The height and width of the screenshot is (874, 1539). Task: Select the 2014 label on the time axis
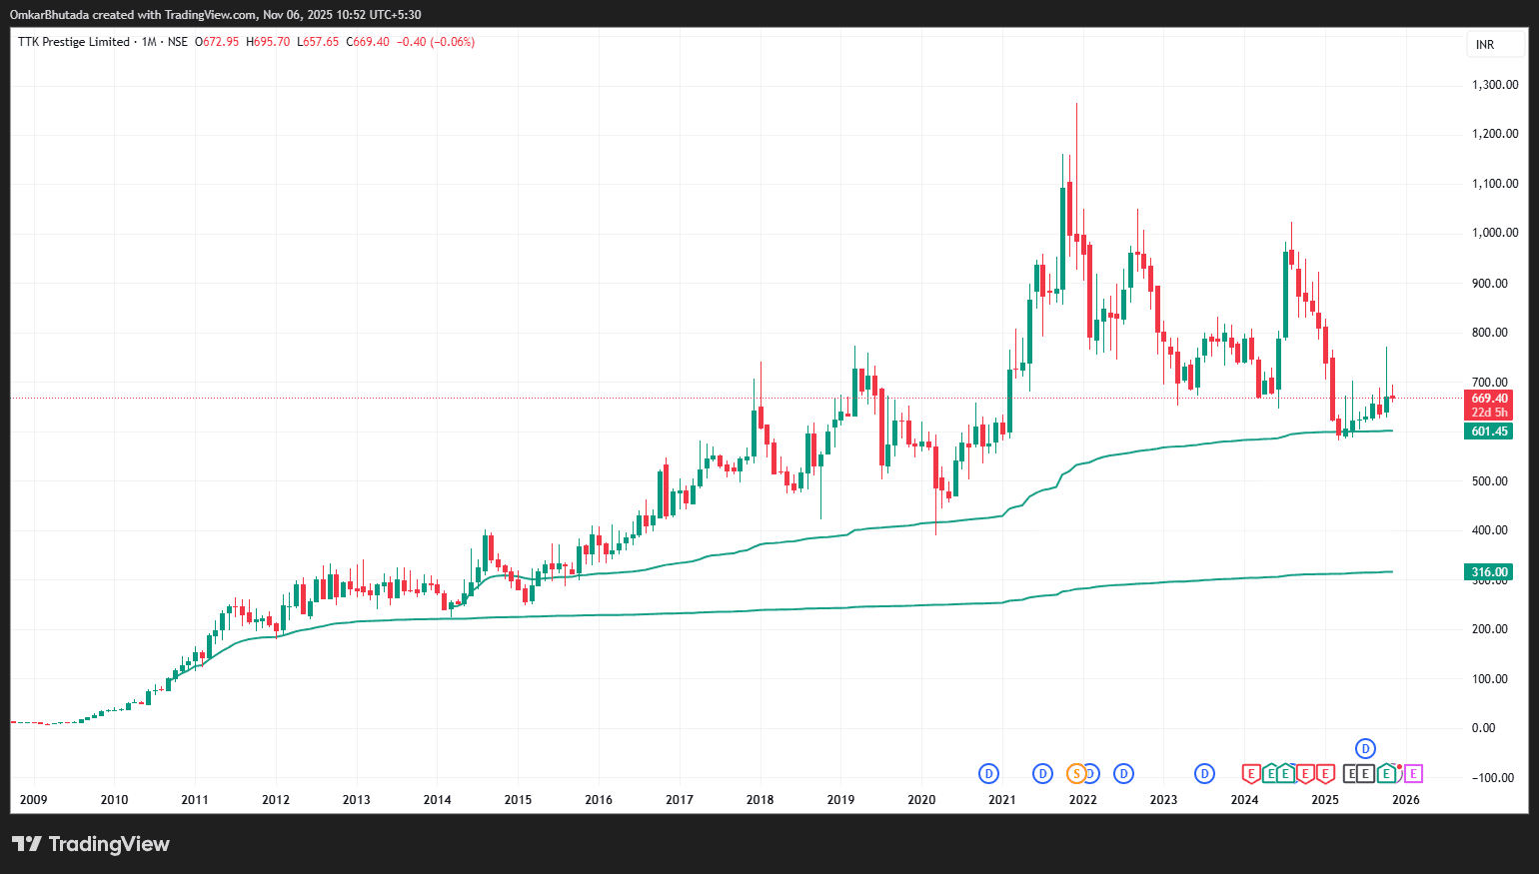(438, 799)
